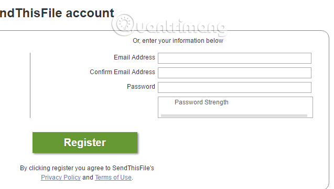This screenshot has height=189, width=334.
Task: Click the word 'and' between policy links
Action: [88, 178]
